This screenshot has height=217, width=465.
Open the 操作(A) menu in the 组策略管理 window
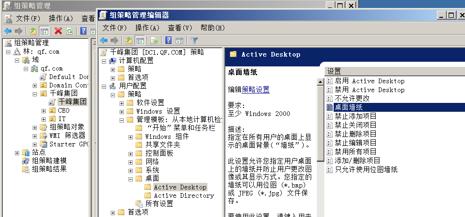pyautogui.click(x=61, y=18)
